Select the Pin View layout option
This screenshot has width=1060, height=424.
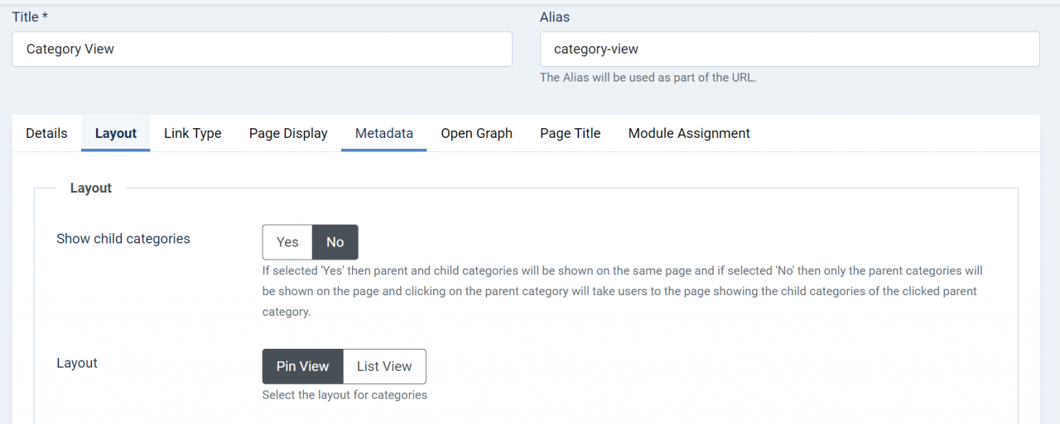pos(302,366)
